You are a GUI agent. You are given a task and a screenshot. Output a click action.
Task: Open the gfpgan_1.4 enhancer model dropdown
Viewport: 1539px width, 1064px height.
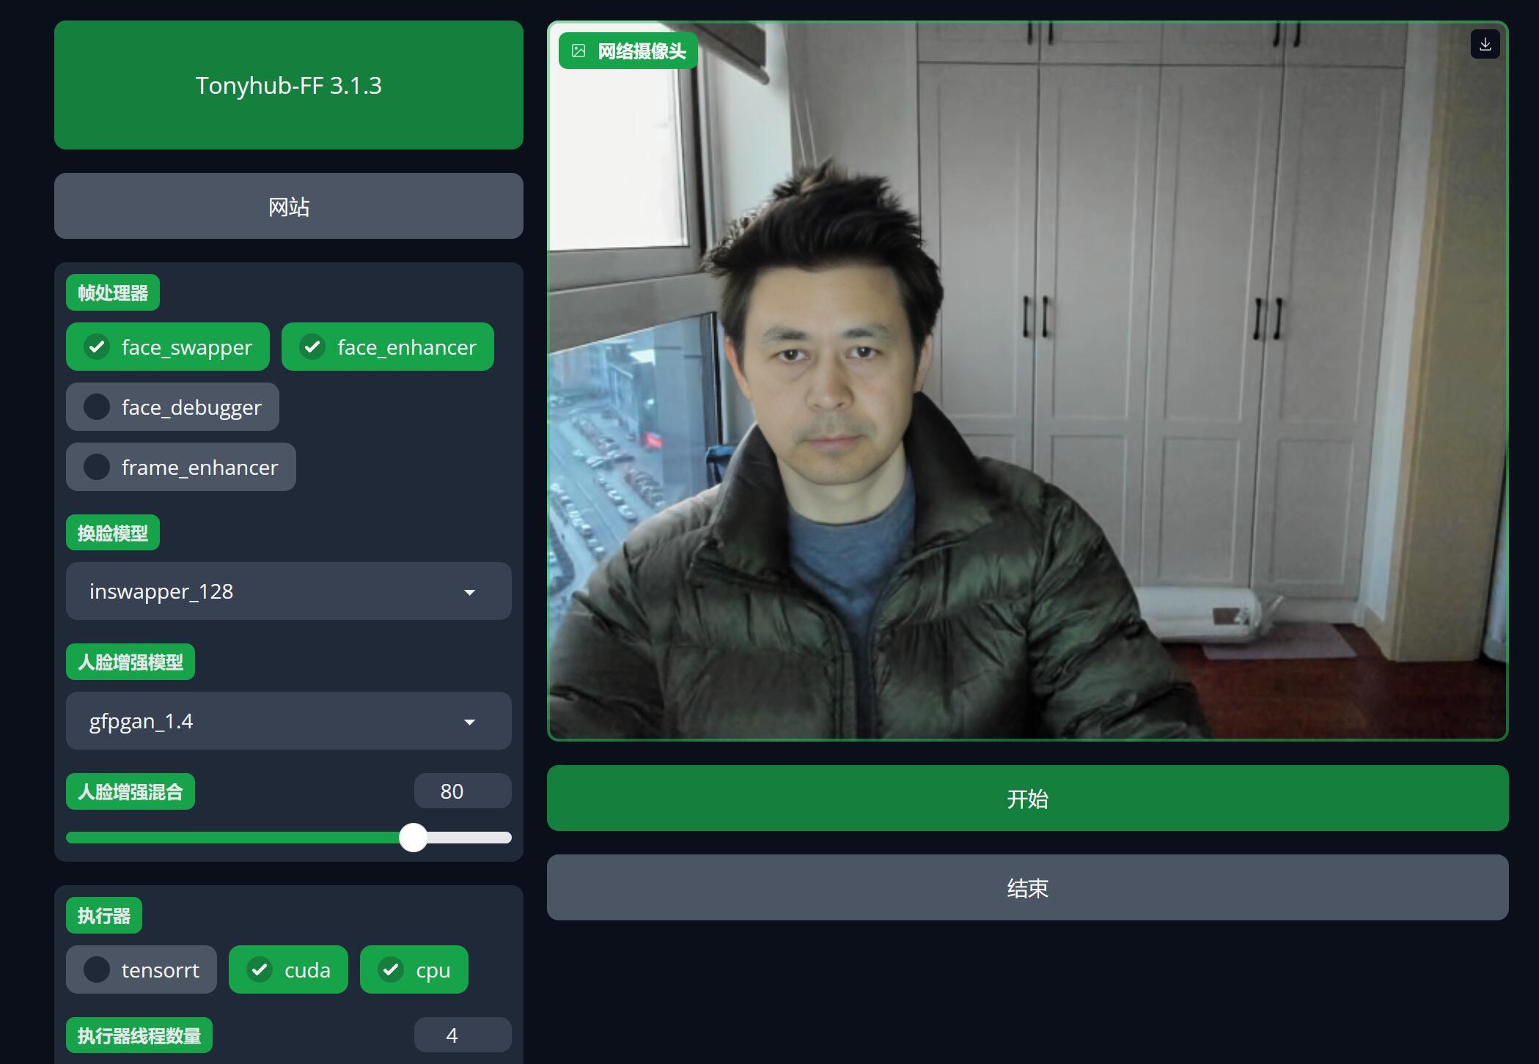pos(289,721)
